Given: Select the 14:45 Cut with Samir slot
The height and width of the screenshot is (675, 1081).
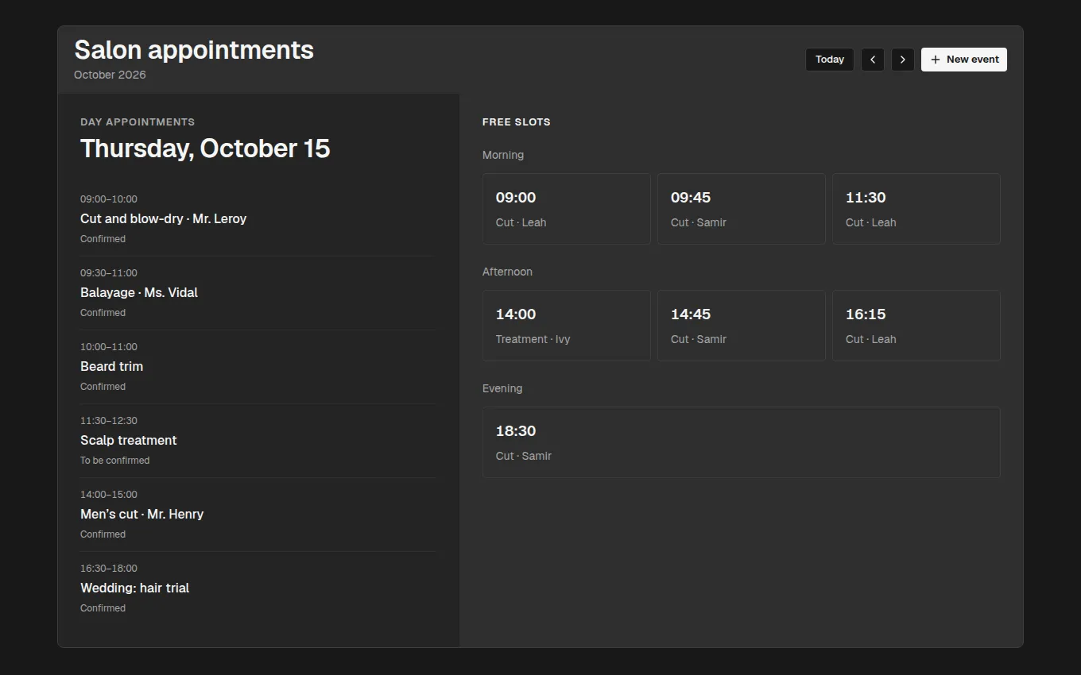Looking at the screenshot, I should 742,326.
